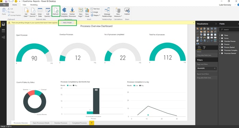
Task: Remove the Month(All) page filter
Action: [x=215, y=68]
